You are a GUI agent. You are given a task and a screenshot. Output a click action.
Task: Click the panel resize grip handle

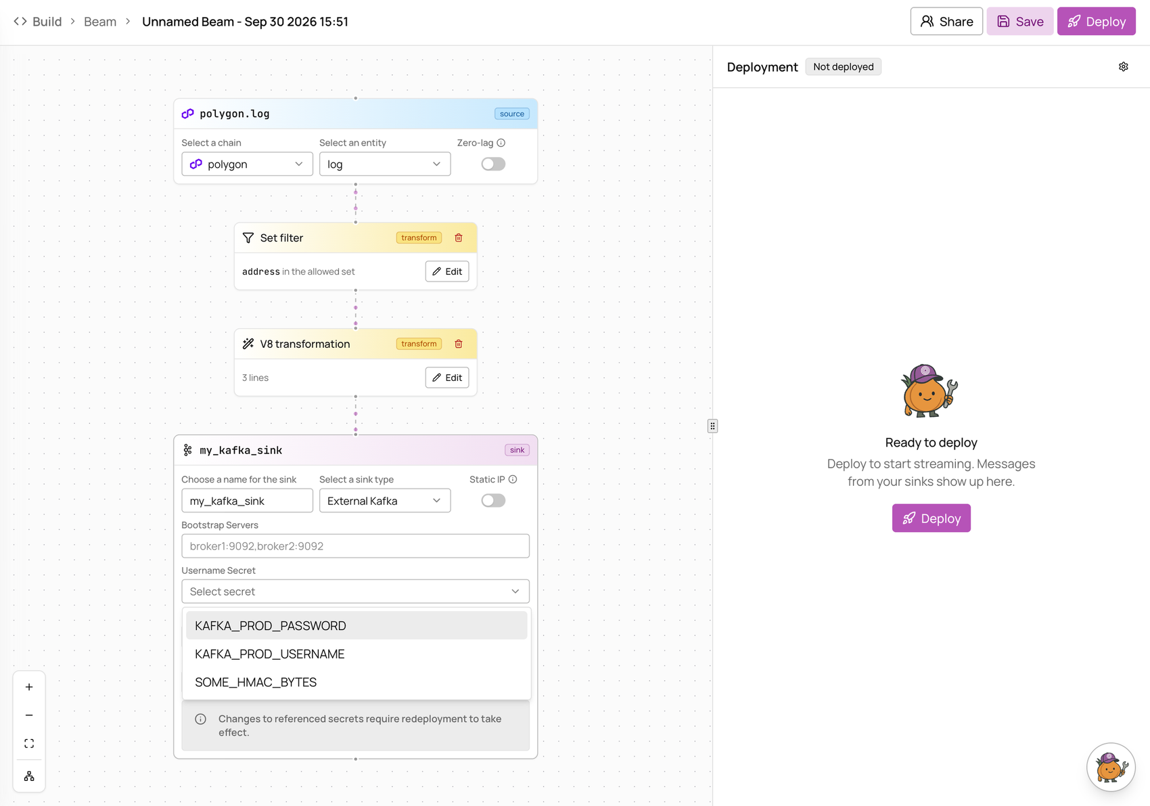click(712, 426)
